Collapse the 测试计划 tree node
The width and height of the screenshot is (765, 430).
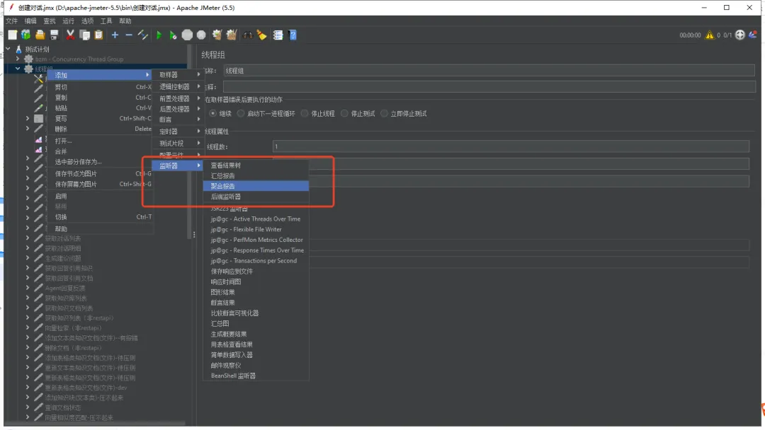[8, 50]
